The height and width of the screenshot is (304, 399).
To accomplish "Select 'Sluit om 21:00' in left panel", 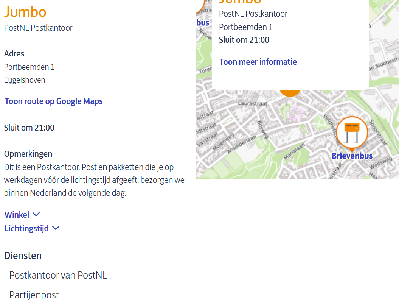I will pyautogui.click(x=29, y=128).
